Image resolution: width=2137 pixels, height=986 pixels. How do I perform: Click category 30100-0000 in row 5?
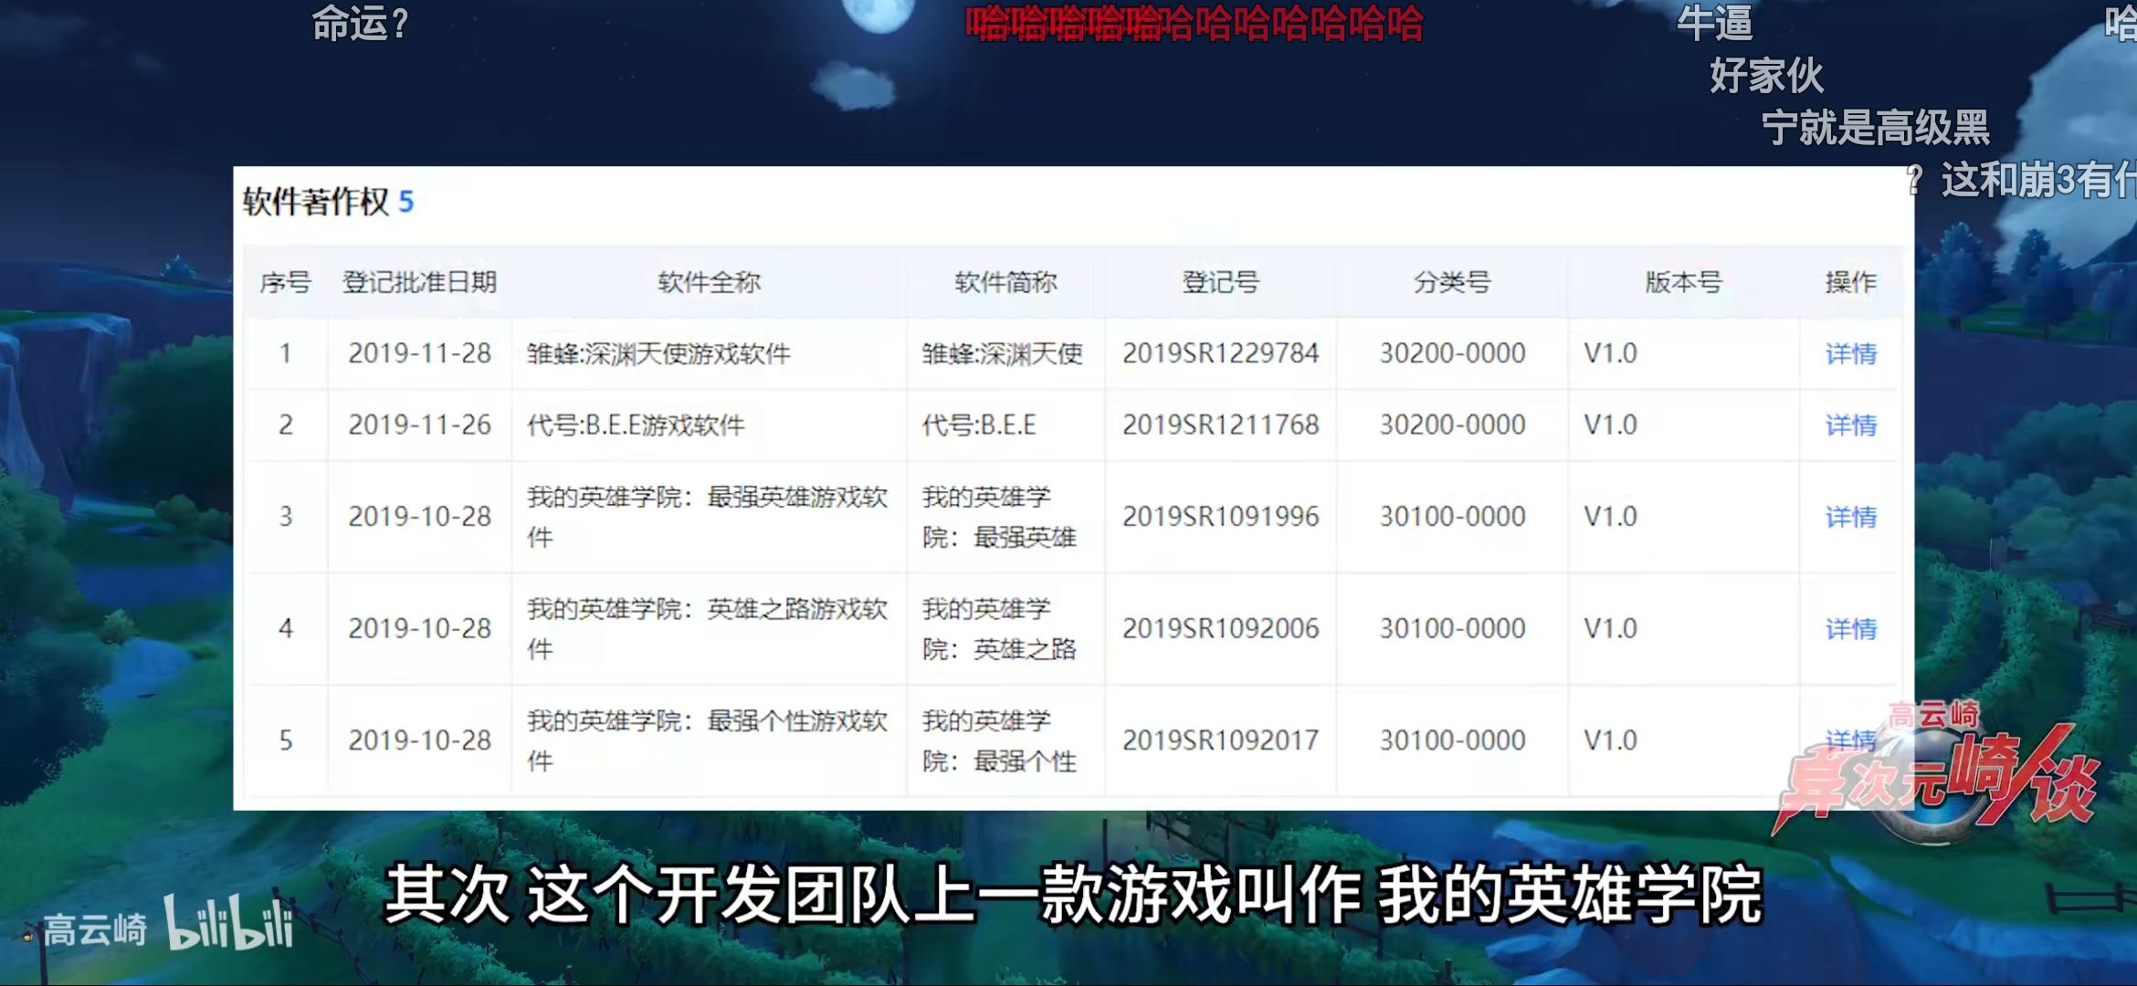click(1452, 740)
